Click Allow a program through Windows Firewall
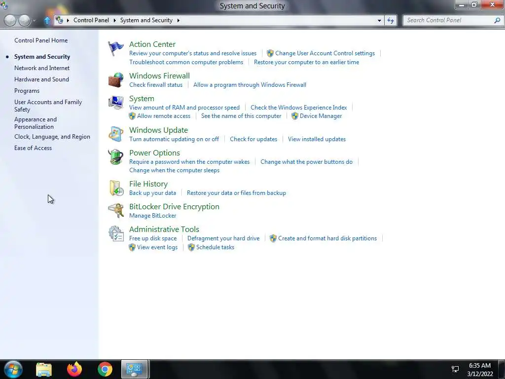This screenshot has width=505, height=379. click(x=250, y=85)
